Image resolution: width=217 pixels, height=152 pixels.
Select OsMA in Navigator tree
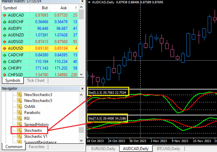point(30,107)
